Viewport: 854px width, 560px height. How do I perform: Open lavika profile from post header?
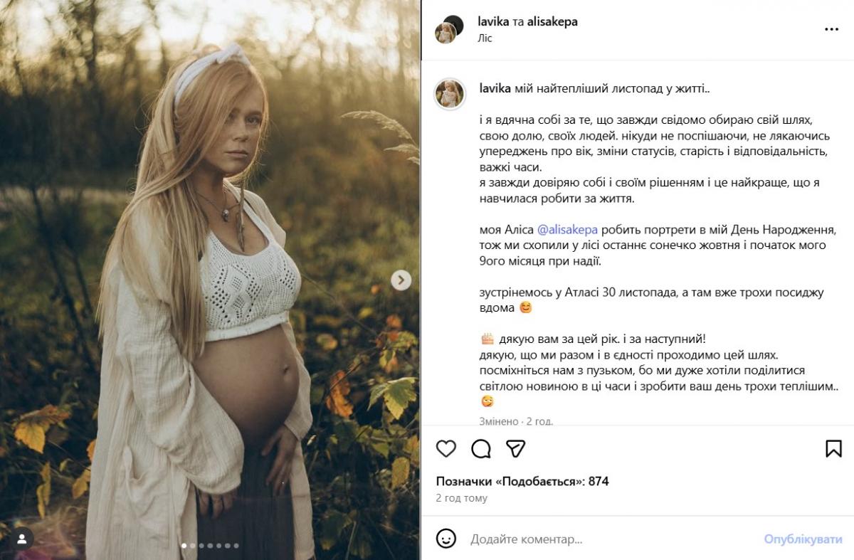click(x=493, y=21)
